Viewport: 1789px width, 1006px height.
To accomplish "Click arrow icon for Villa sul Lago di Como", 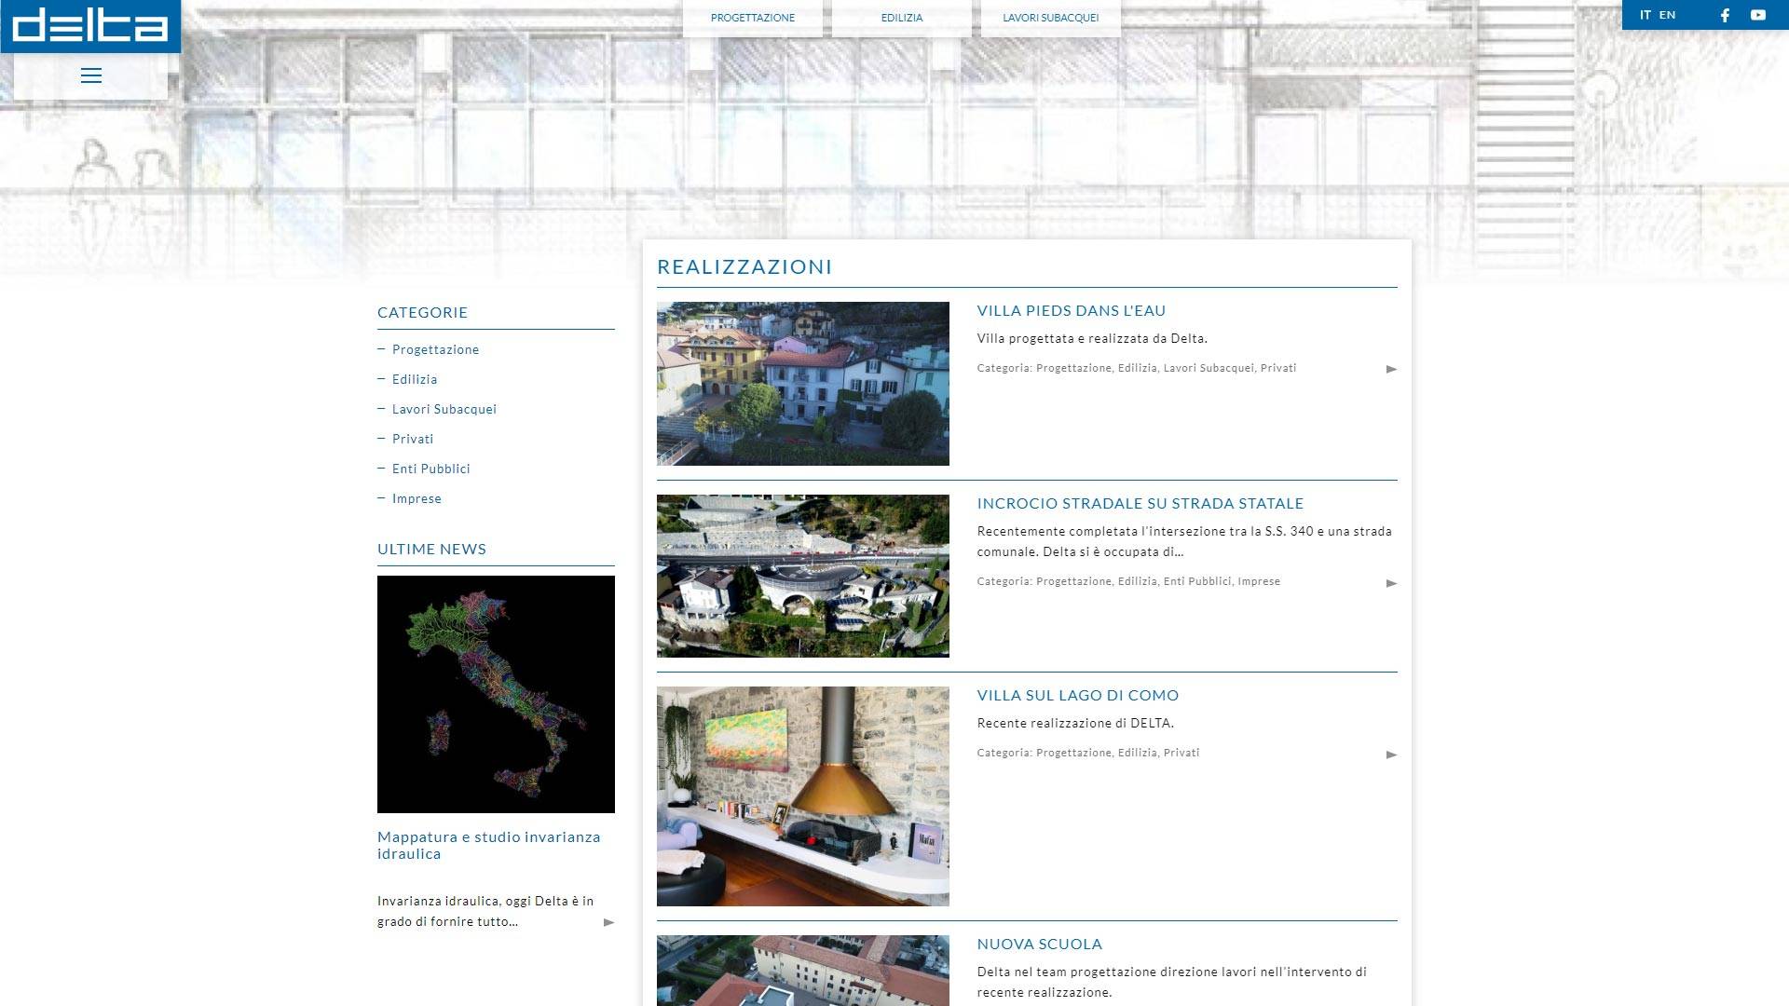I will [x=1391, y=754].
